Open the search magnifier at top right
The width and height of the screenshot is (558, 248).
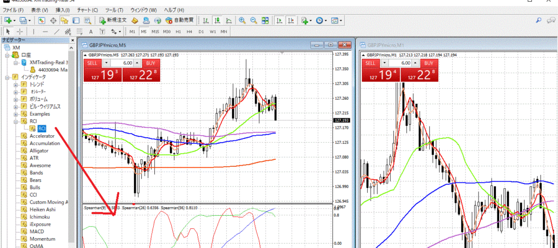(539, 21)
